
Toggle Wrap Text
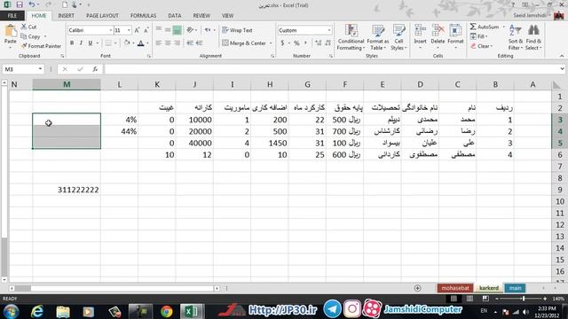pyautogui.click(x=237, y=30)
